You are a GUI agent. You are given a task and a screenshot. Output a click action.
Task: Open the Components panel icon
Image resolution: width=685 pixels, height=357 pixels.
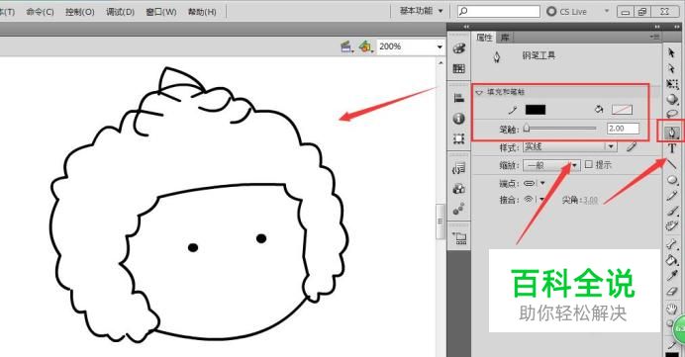point(458,189)
